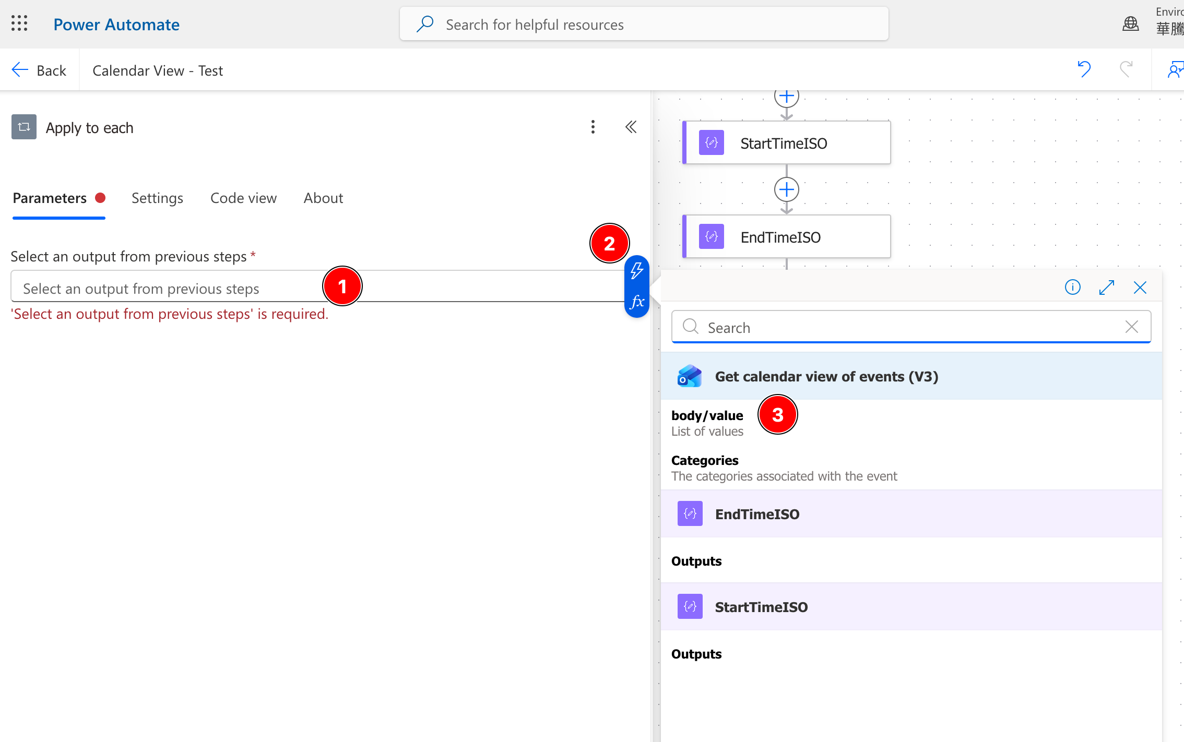Click the Select an output input field
Screen dimensions: 1184x742
[317, 286]
